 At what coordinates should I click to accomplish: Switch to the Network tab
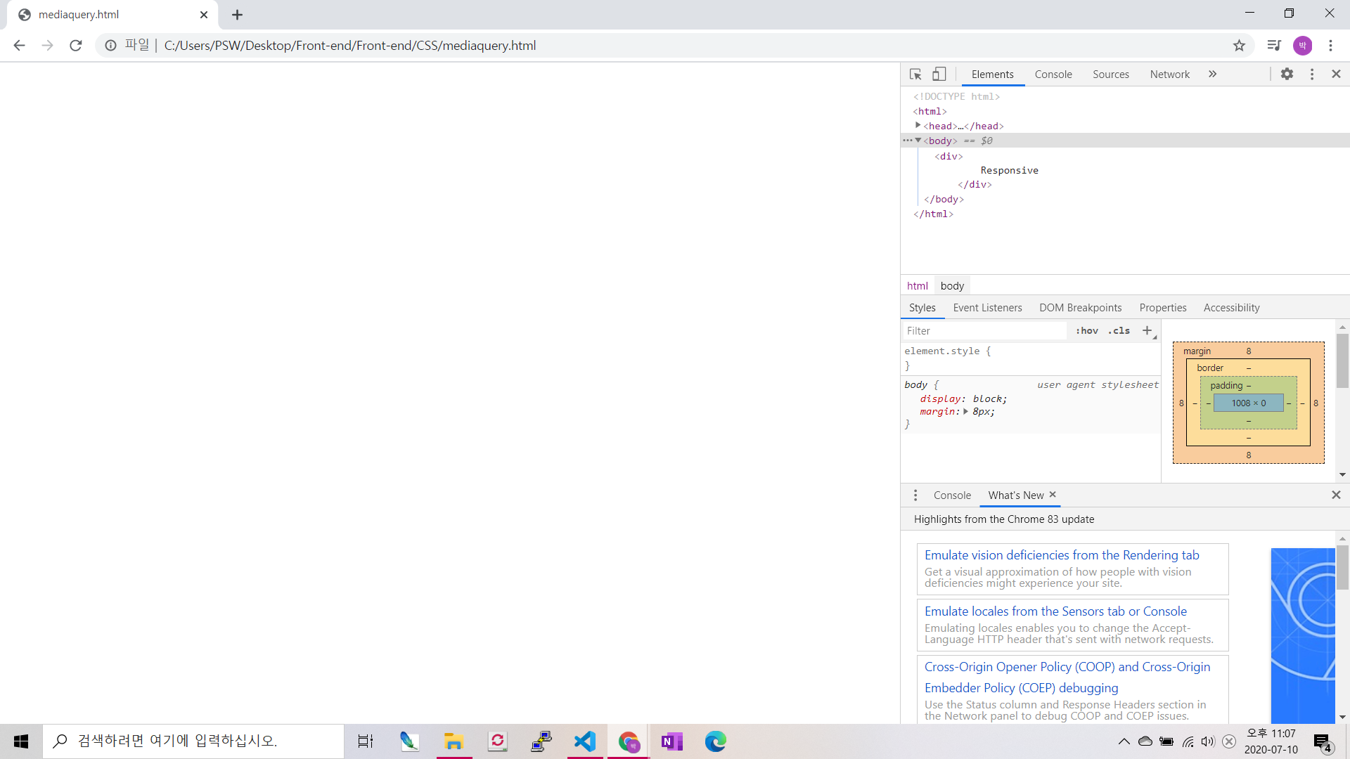click(x=1169, y=74)
